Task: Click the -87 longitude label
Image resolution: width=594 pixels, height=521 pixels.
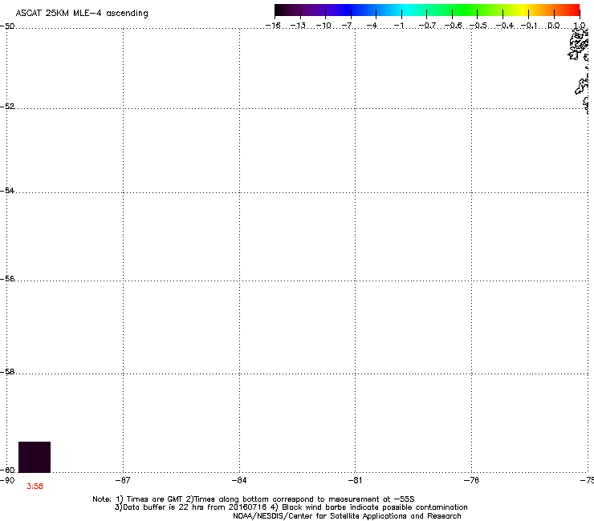Action: coord(123,480)
